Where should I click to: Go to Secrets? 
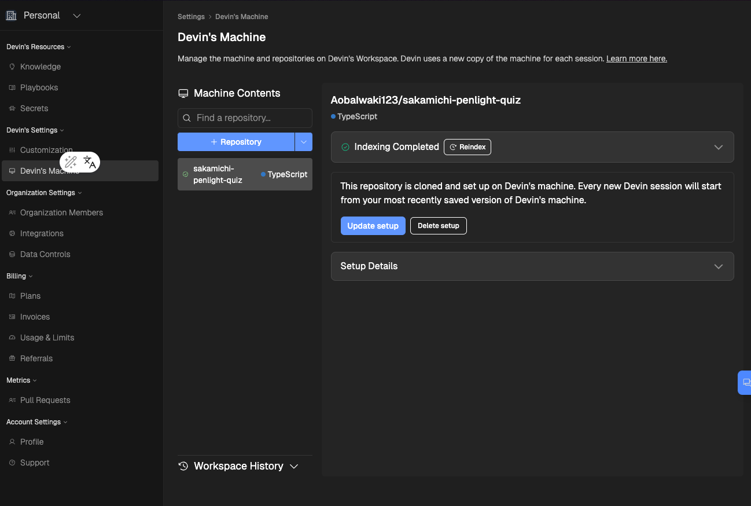coord(34,108)
